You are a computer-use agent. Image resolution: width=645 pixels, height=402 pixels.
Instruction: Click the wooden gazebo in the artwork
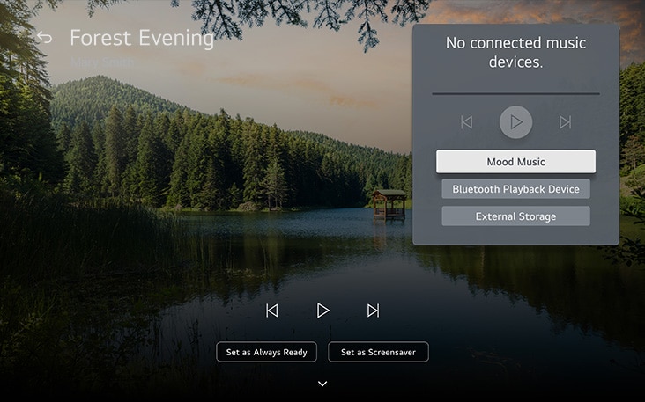click(x=389, y=203)
